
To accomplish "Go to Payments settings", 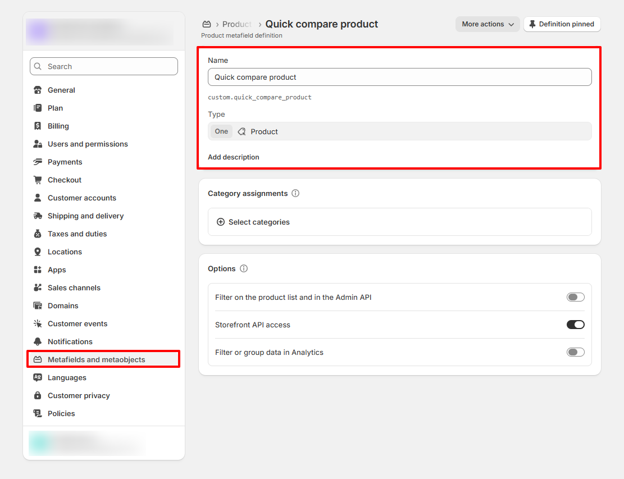I will coord(103,162).
